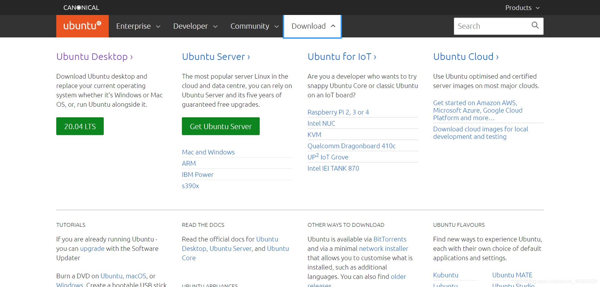Screen dimensions: 600x287
Task: Open the Ubuntu link after Burn a DVD on
Action: [x=111, y=276]
